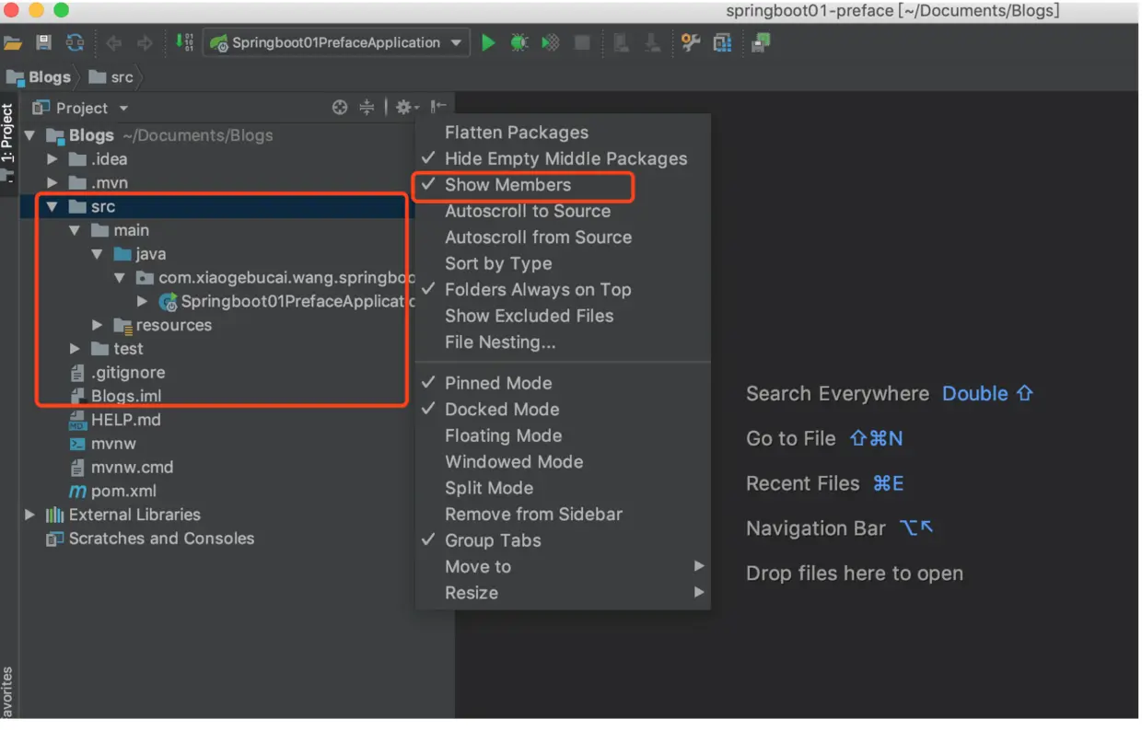Click the Back navigation arrow
The image size is (1142, 730).
tap(114, 42)
